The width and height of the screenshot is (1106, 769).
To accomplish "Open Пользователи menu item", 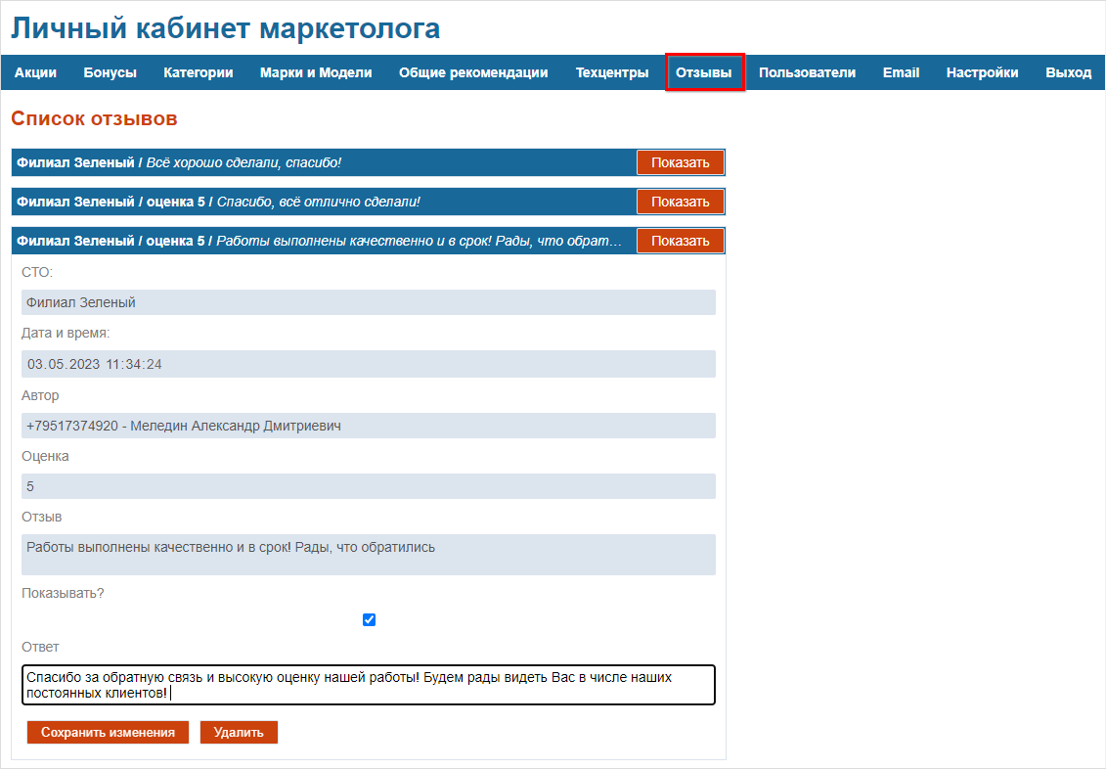I will 807,72.
